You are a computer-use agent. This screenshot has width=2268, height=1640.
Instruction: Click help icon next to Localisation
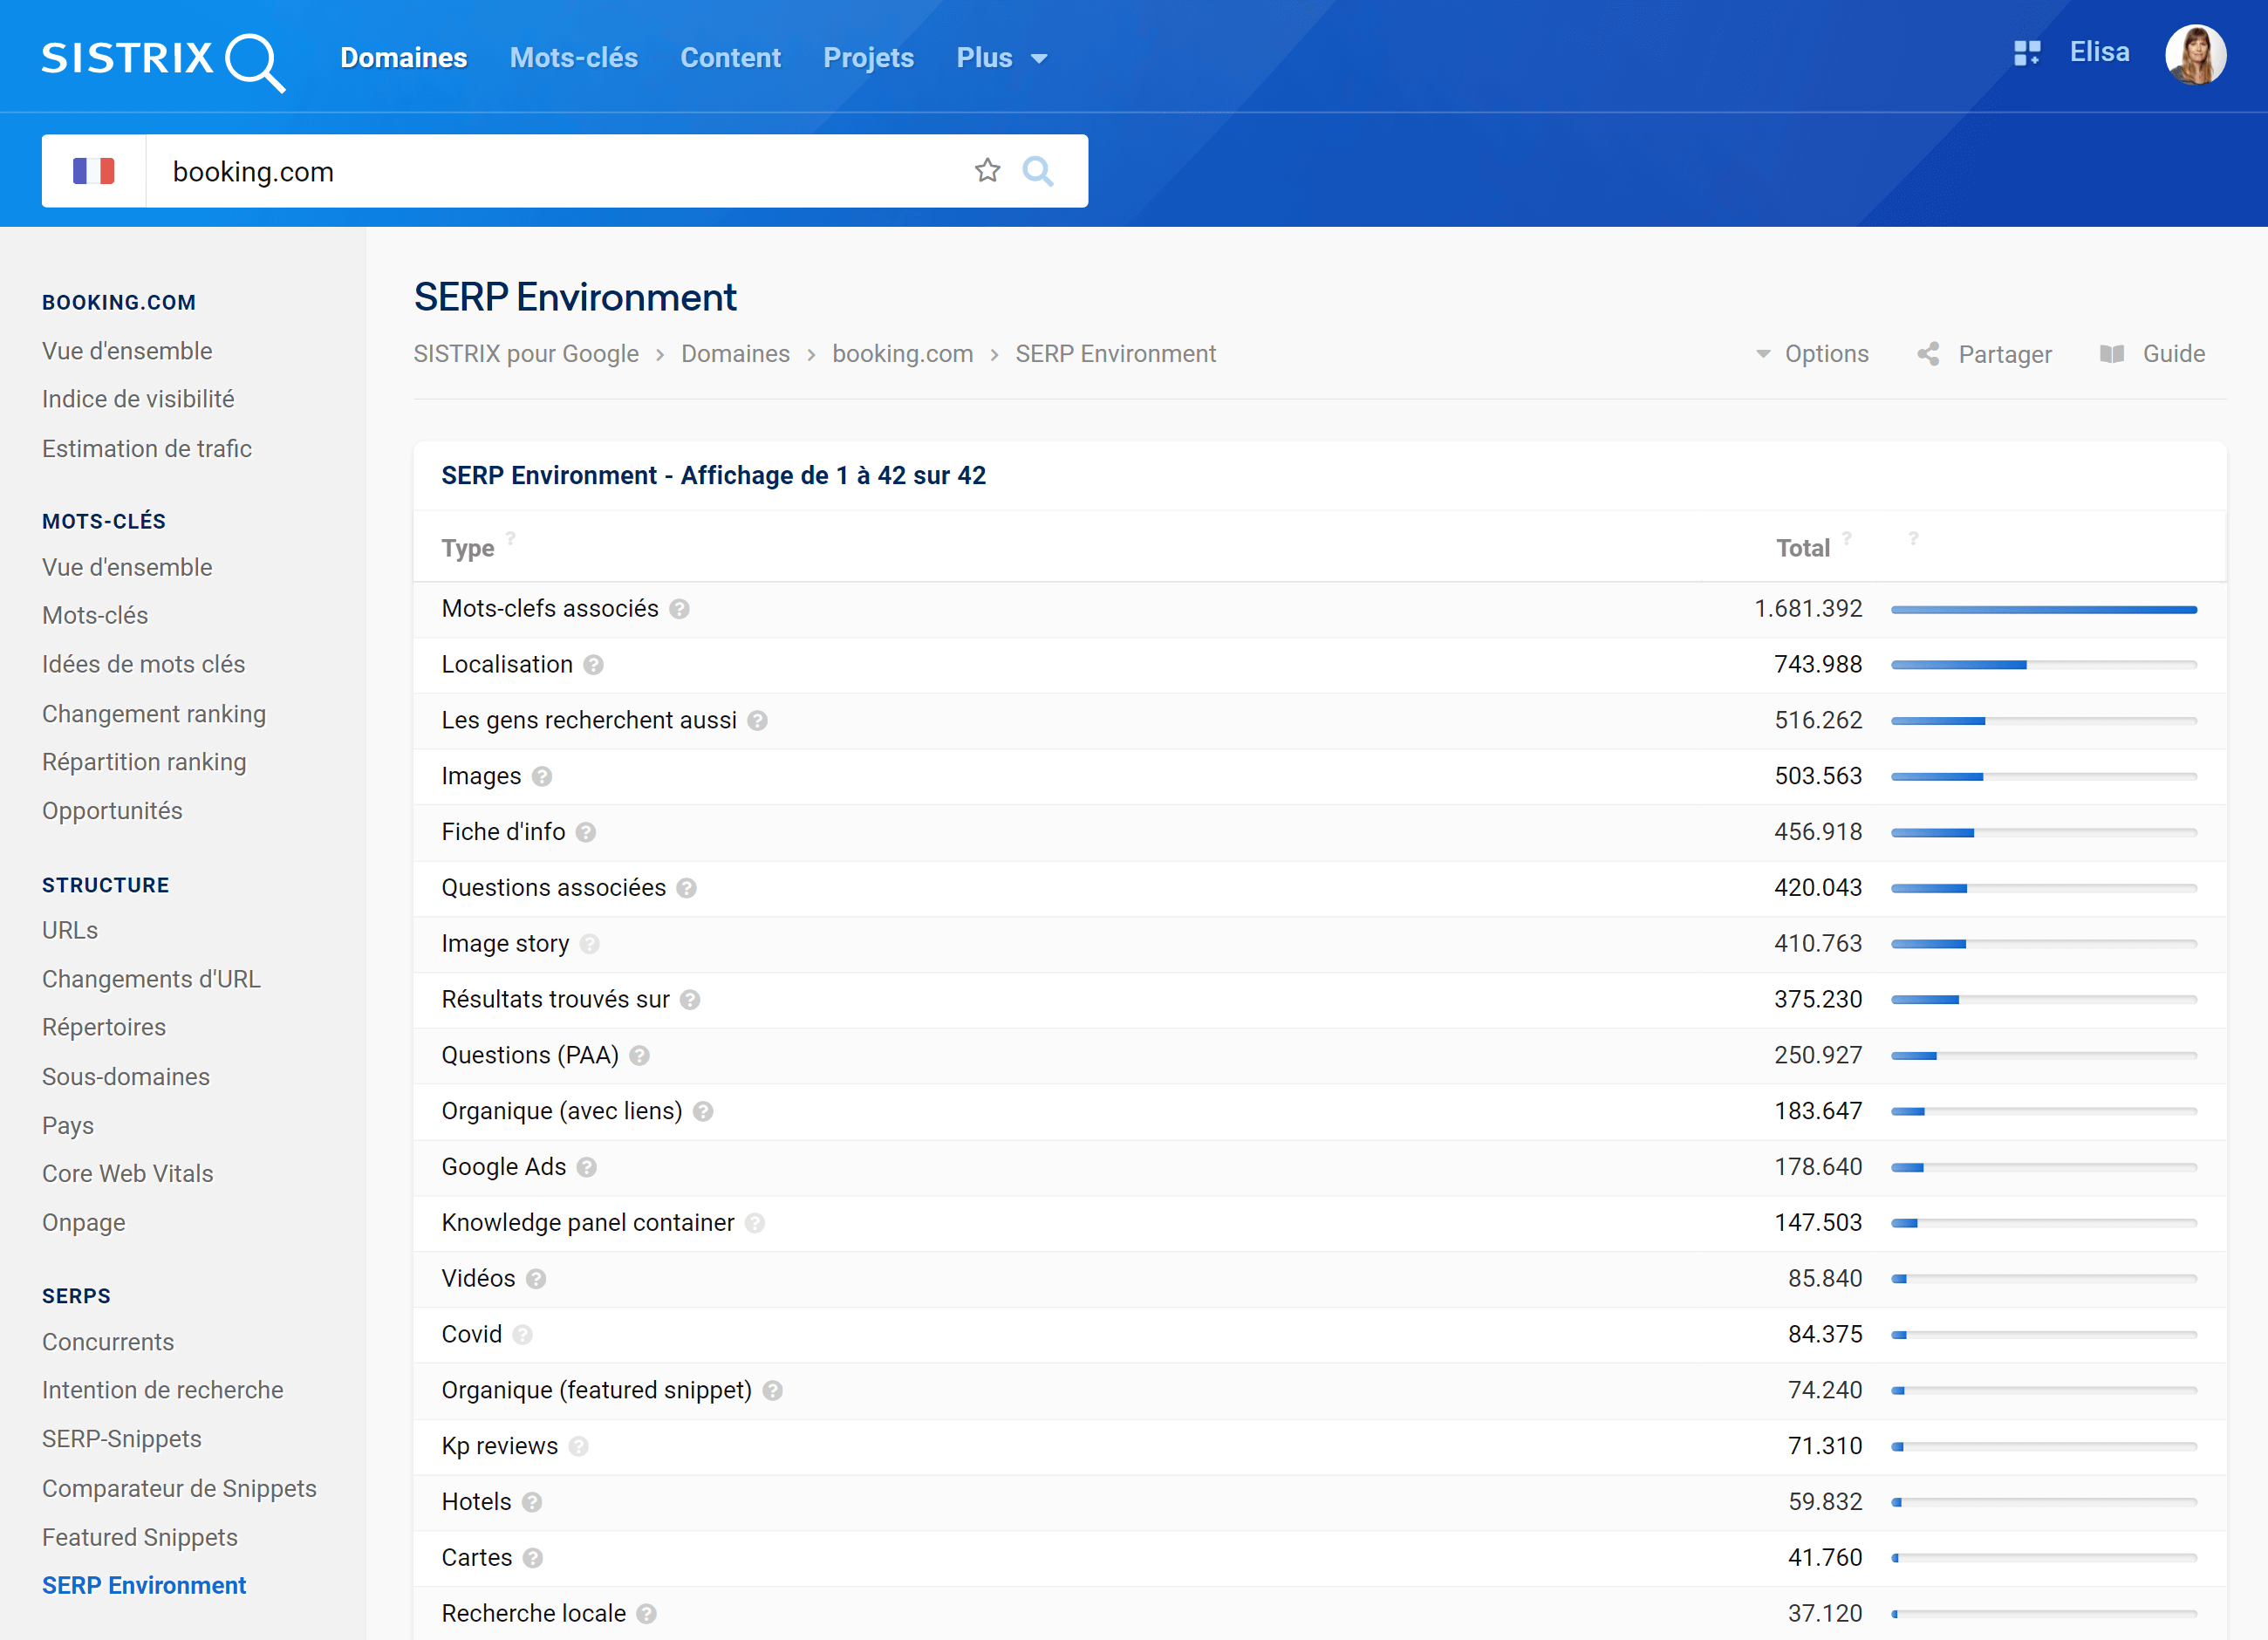point(593,665)
